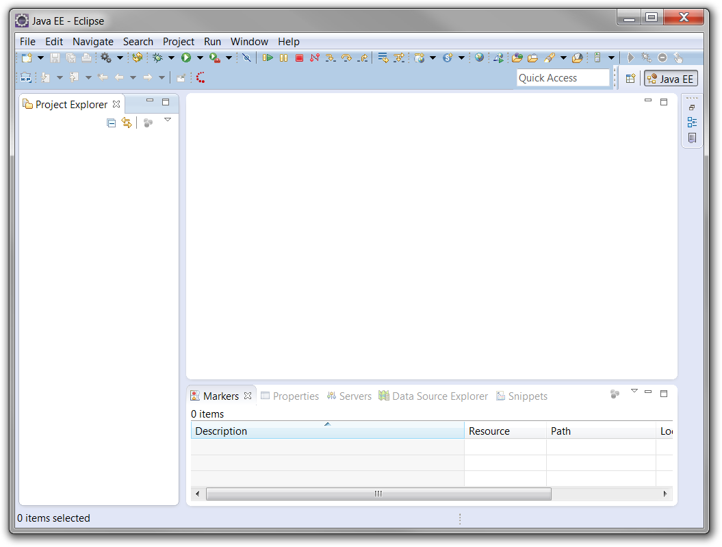Toggle the Java EE perspective button

670,79
